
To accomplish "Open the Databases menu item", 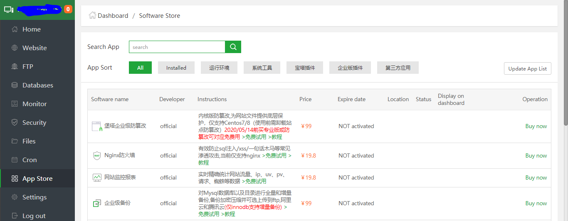I will click(x=37, y=85).
